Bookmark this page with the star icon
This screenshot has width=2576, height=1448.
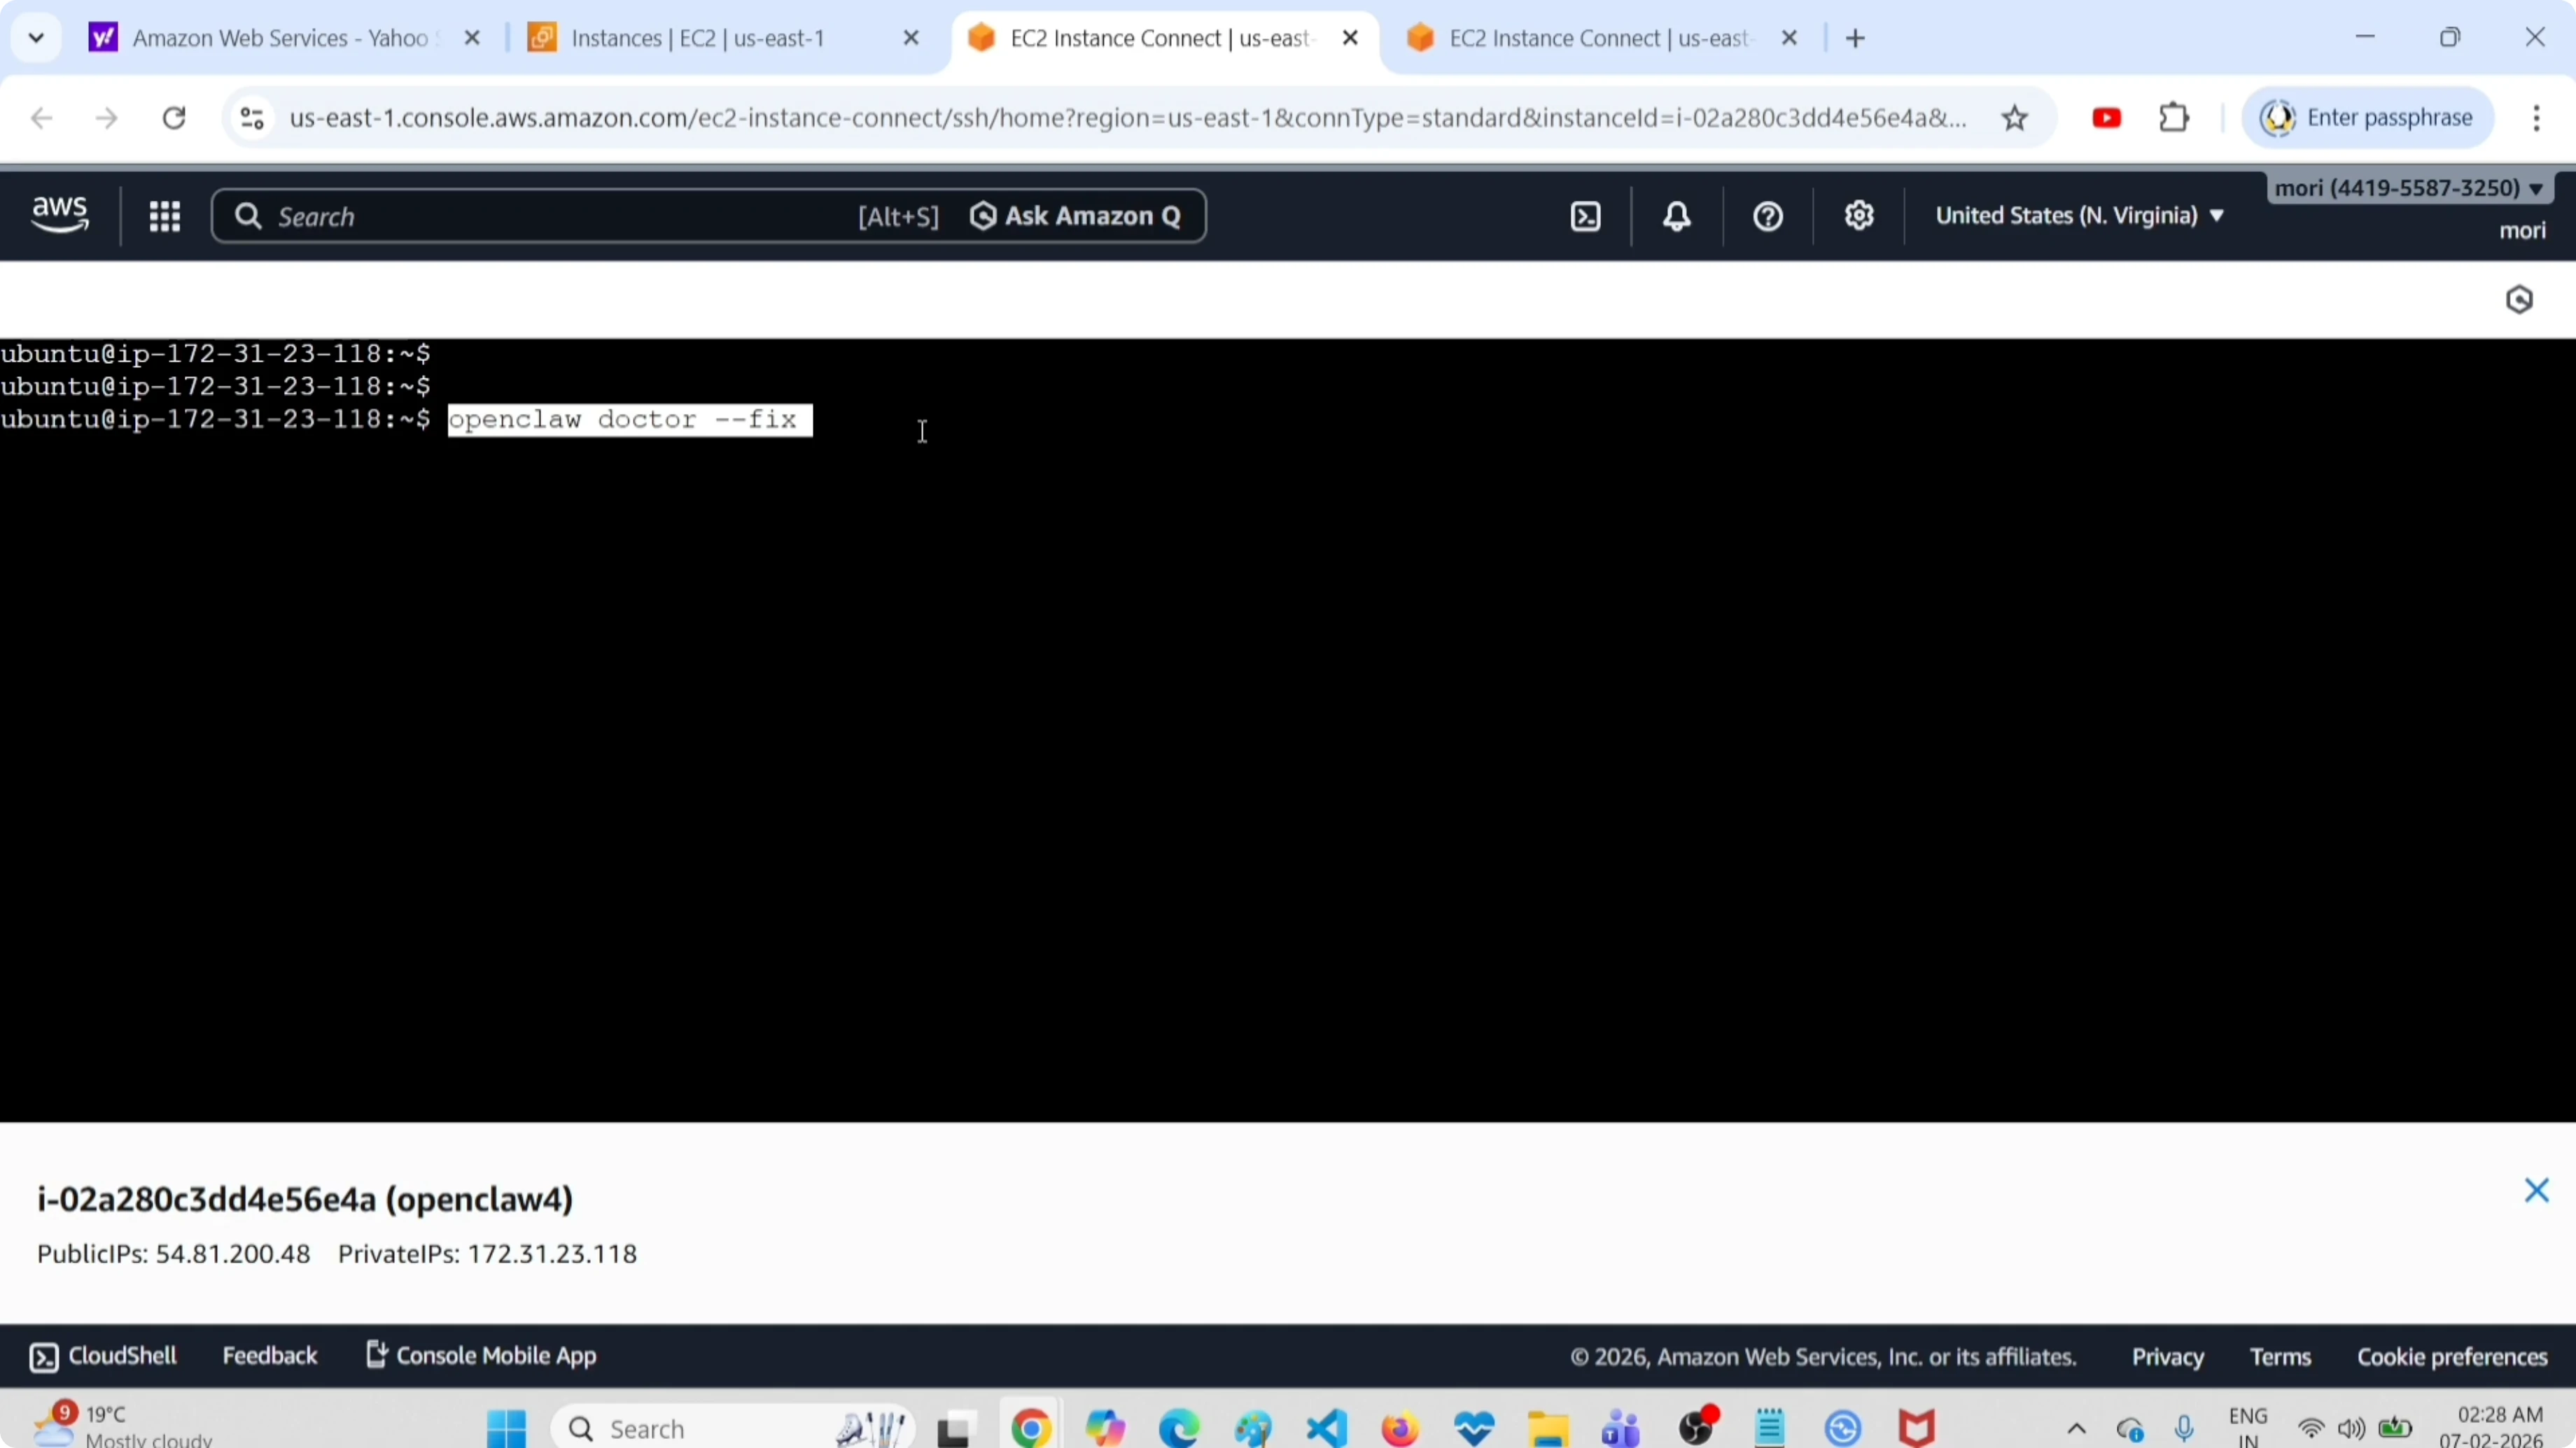[2014, 119]
